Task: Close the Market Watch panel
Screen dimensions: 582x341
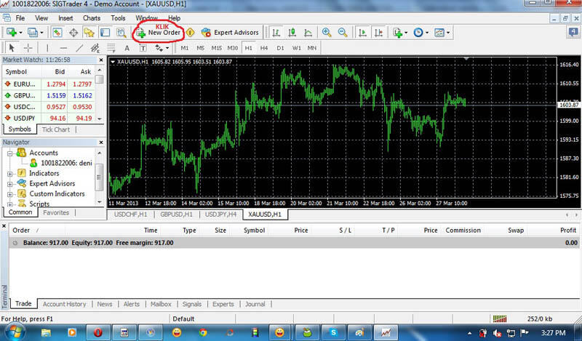Action: click(101, 60)
